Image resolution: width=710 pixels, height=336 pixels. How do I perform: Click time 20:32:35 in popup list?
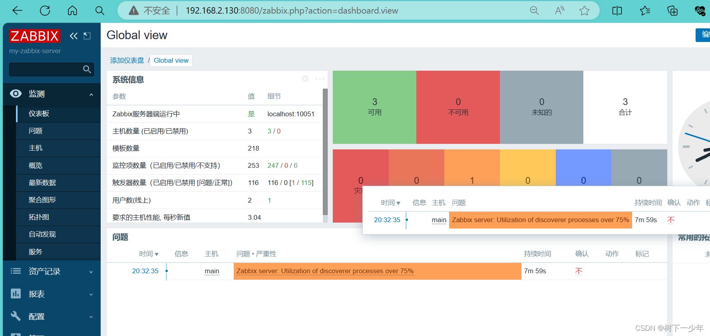pos(387,220)
